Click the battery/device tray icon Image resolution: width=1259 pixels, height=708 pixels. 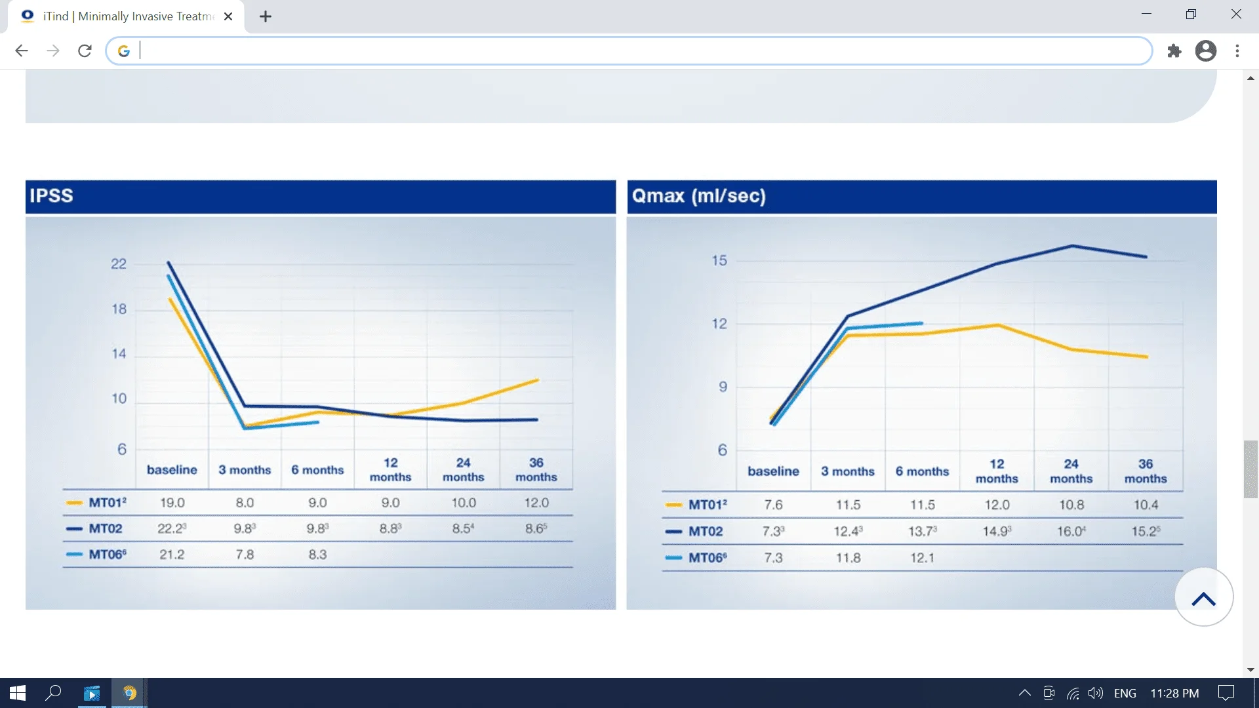[x=1049, y=693]
